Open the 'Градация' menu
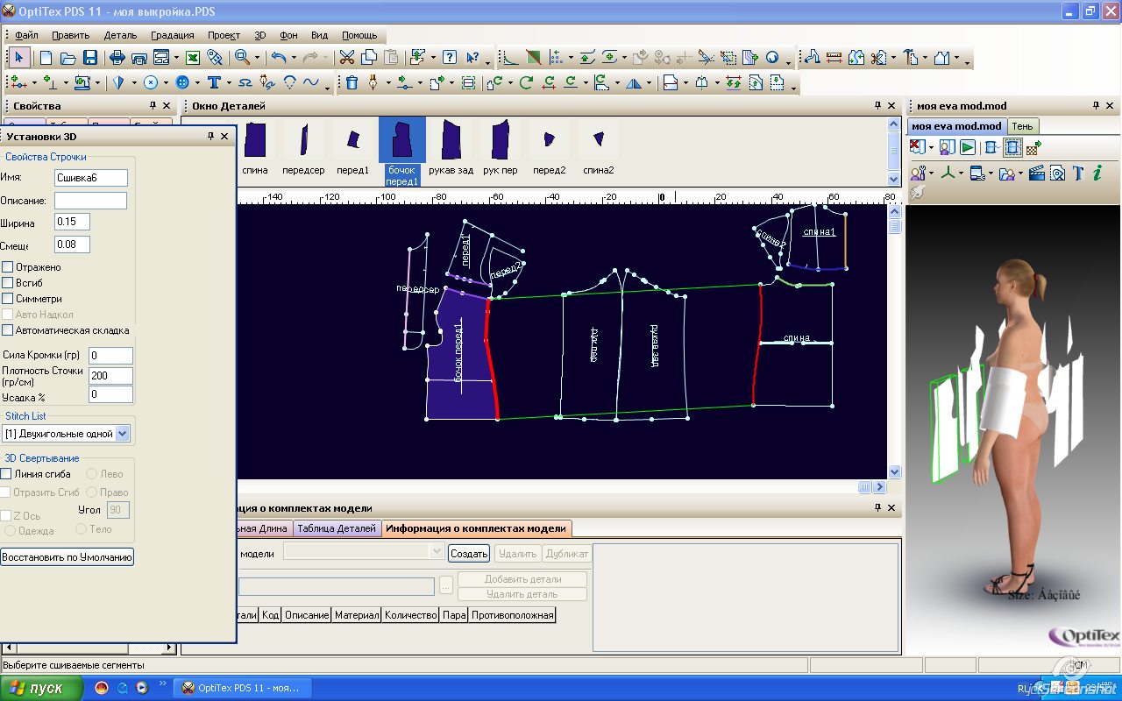This screenshot has height=701, width=1122. [173, 35]
